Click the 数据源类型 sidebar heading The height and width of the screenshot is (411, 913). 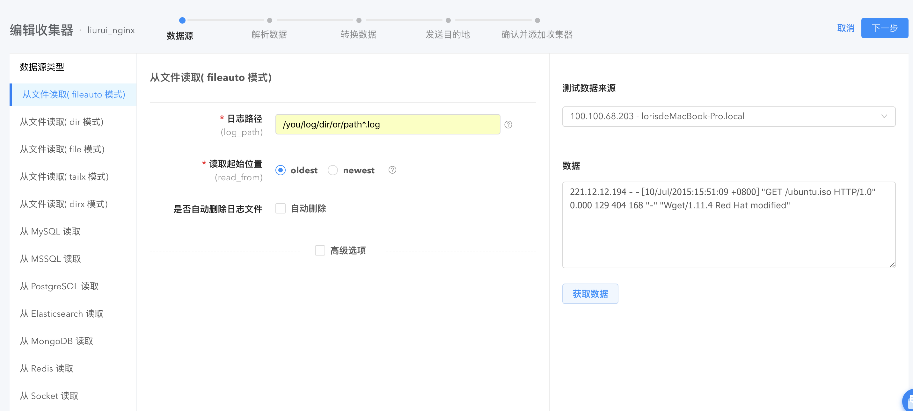click(42, 67)
